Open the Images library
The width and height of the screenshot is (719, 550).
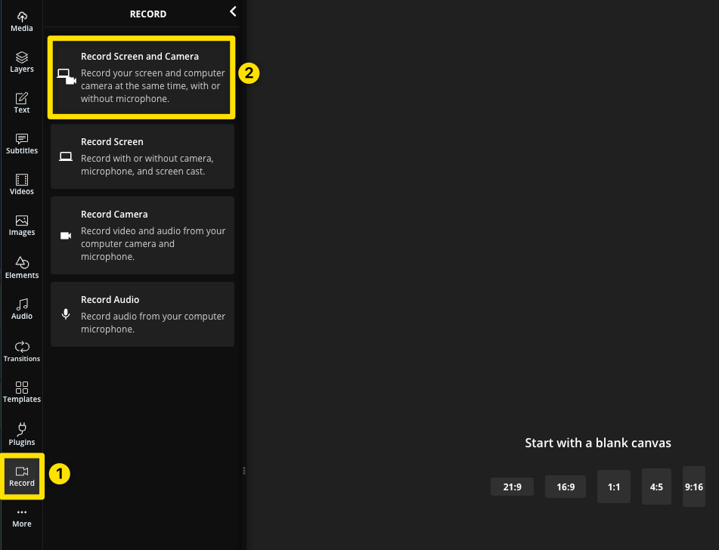[21, 225]
